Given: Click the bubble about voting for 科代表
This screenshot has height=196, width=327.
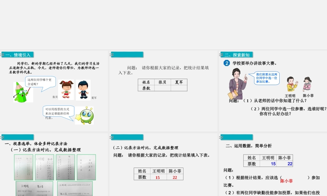Looking at the screenshot, I should [x=58, y=111].
